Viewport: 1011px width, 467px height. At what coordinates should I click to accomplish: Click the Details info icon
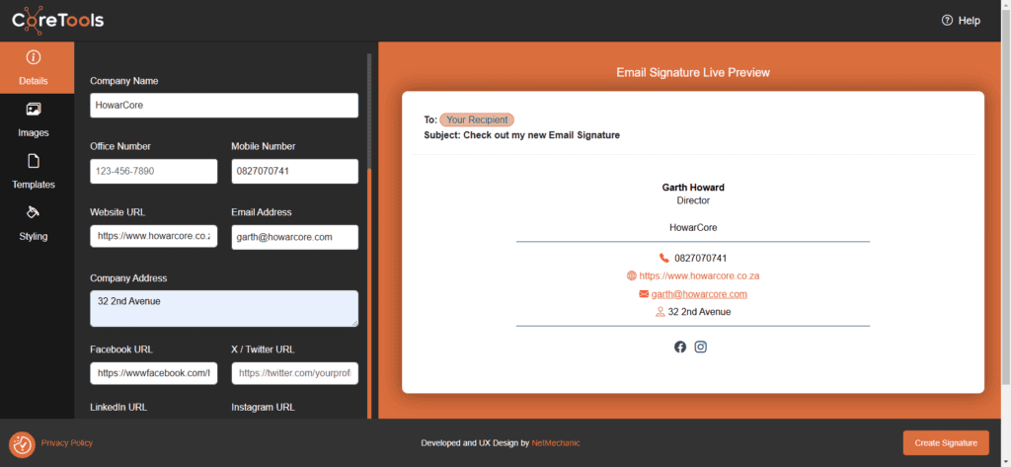coord(34,57)
